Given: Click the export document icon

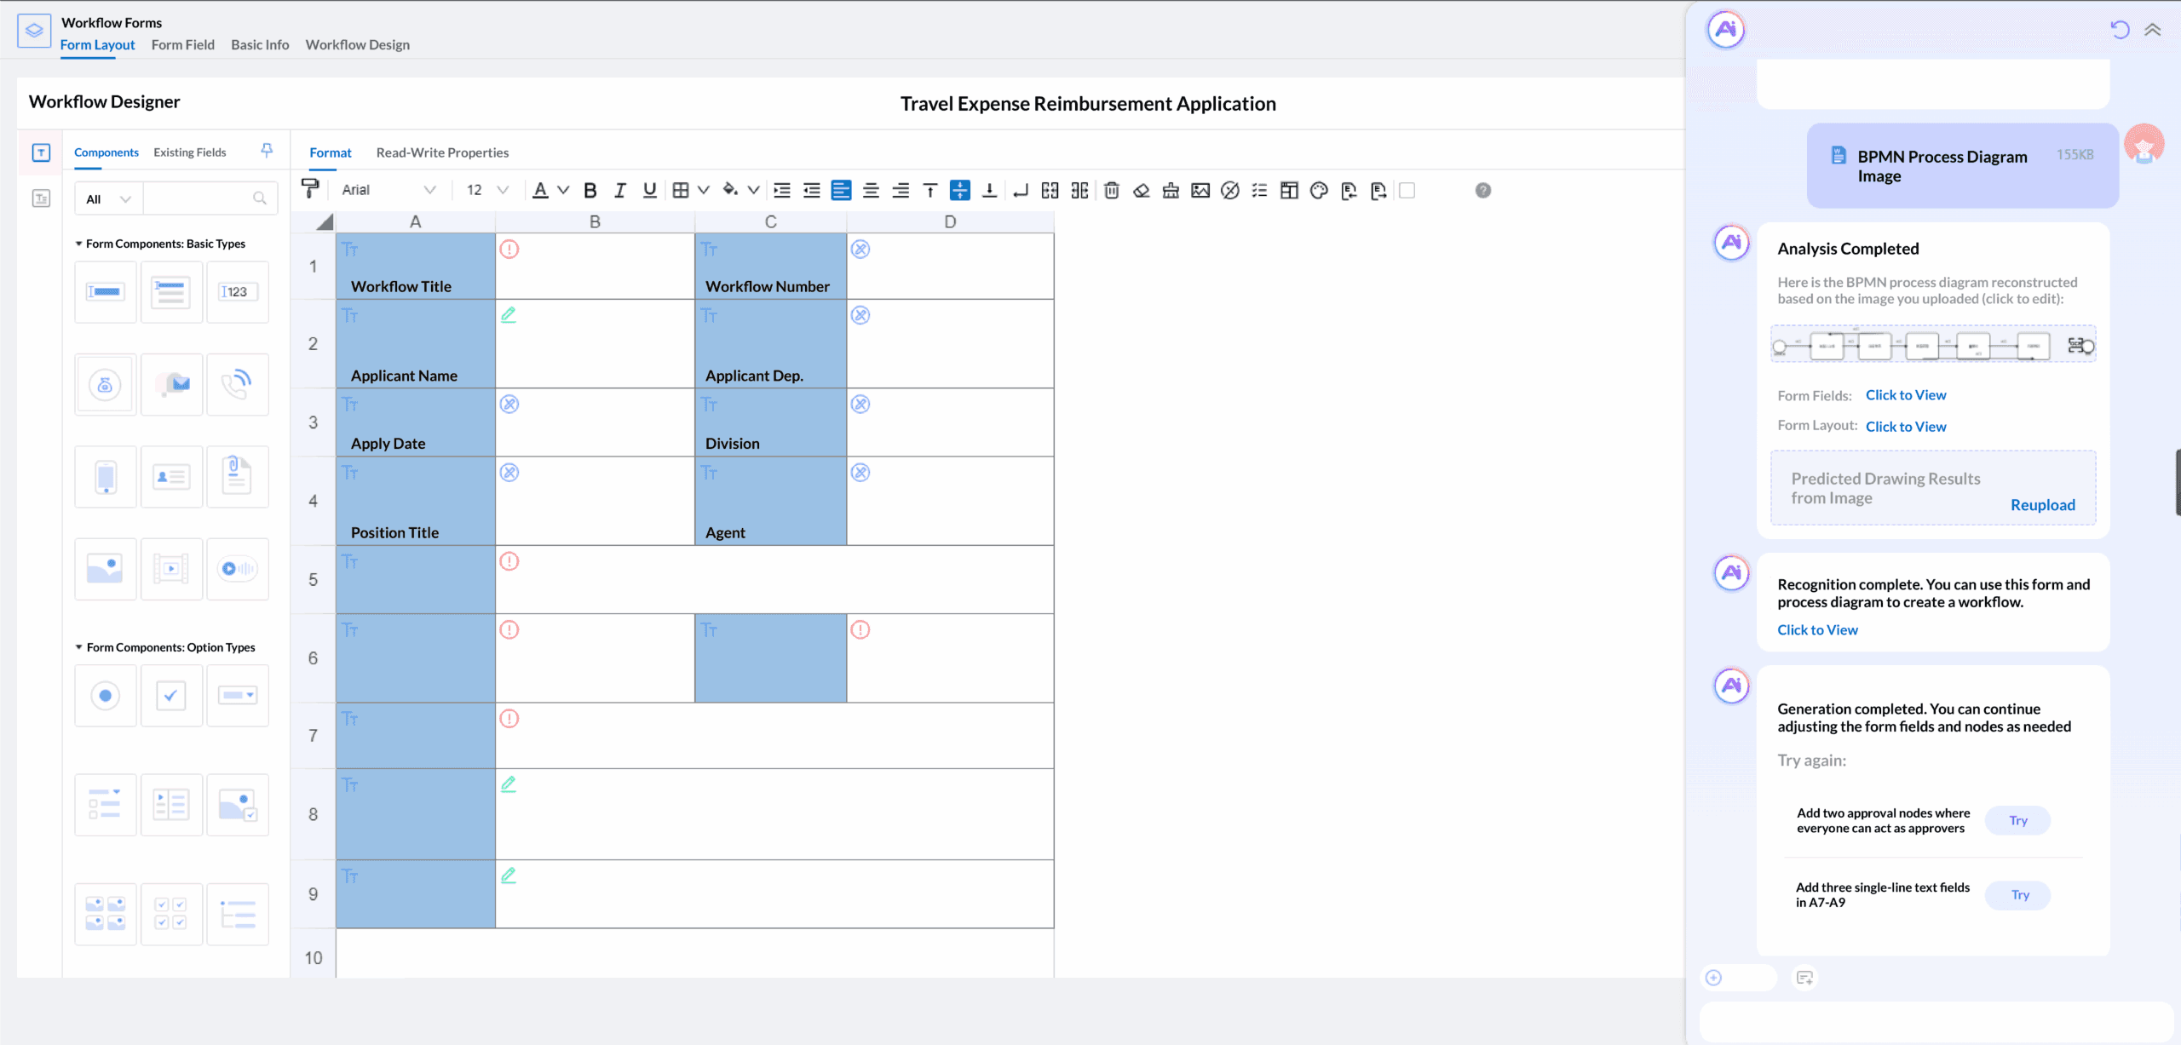Looking at the screenshot, I should coord(1378,190).
